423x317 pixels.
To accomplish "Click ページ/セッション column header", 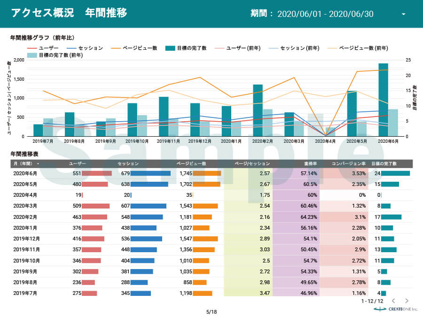I will pos(252,164).
